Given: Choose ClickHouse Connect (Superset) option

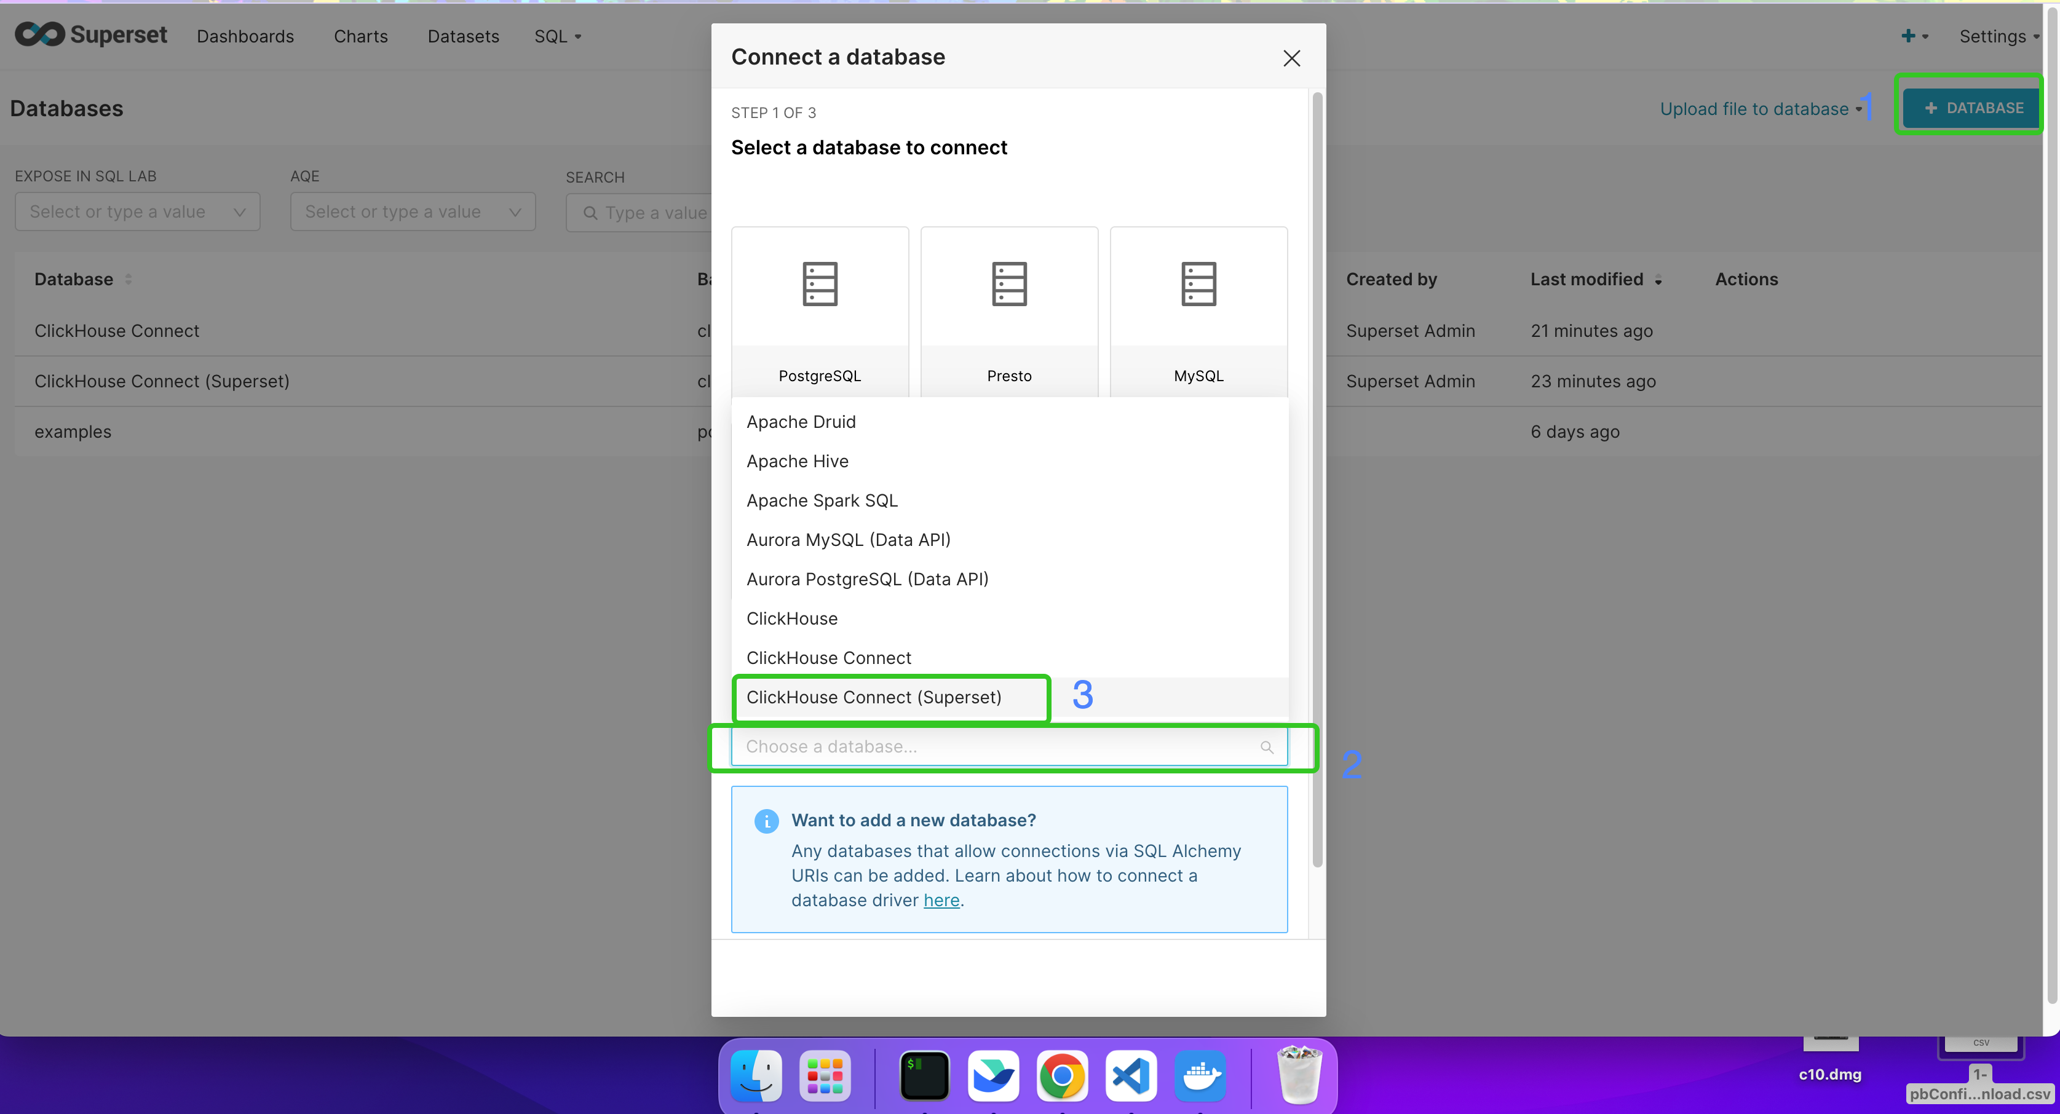Looking at the screenshot, I should click(1009, 697).
